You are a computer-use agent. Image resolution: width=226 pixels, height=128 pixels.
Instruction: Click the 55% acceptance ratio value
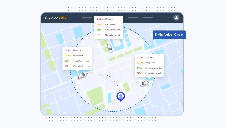[99, 30]
